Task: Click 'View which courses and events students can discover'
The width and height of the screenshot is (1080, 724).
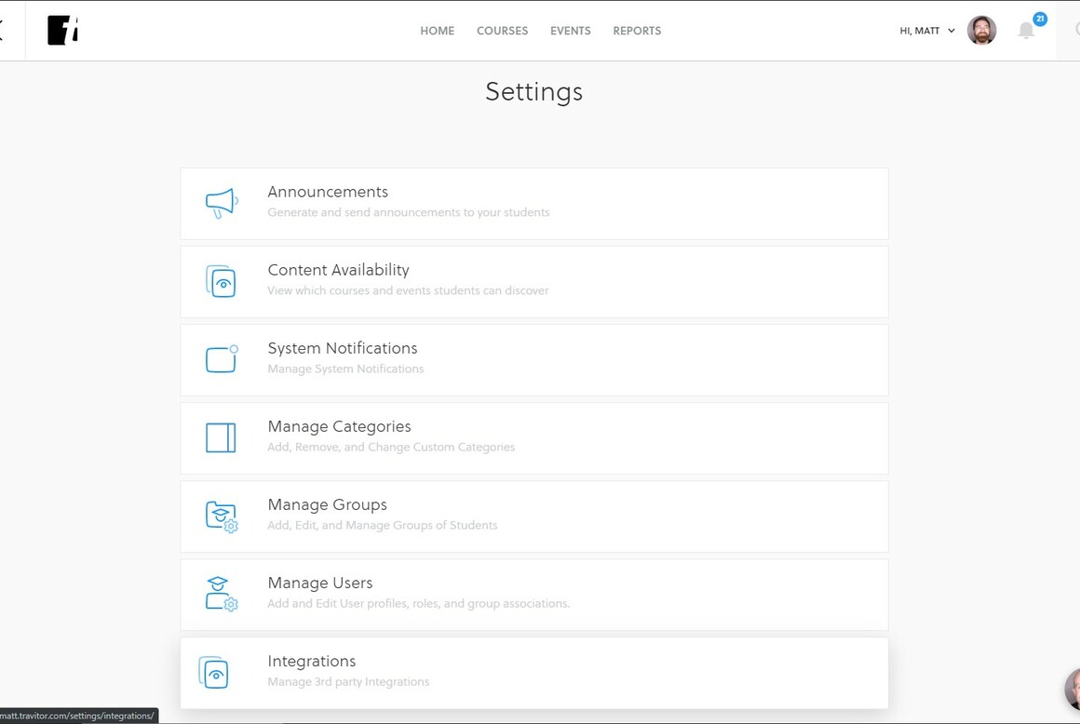Action: coord(408,290)
